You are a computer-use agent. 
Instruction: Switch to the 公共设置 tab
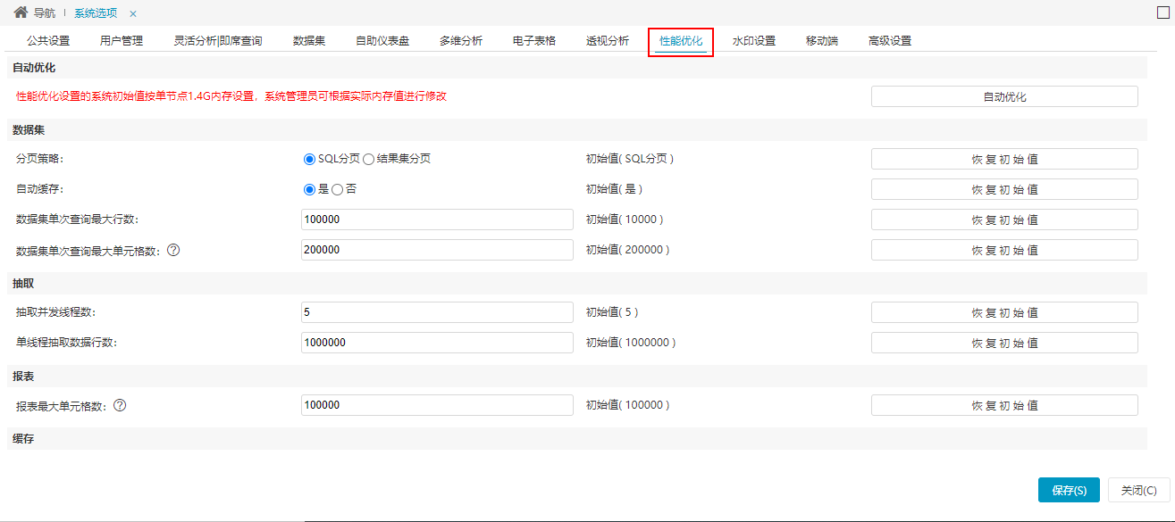[x=48, y=41]
